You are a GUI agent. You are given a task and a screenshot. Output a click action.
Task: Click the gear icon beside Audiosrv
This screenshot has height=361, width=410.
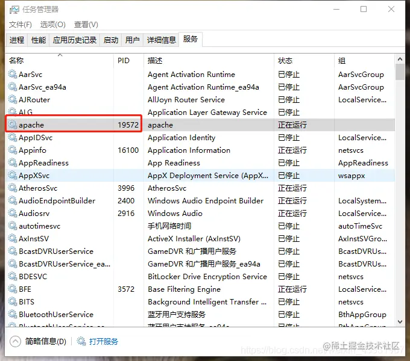point(12,214)
